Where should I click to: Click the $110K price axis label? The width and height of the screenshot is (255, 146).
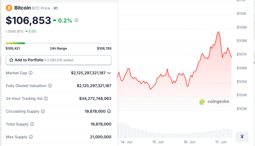(242, 13)
